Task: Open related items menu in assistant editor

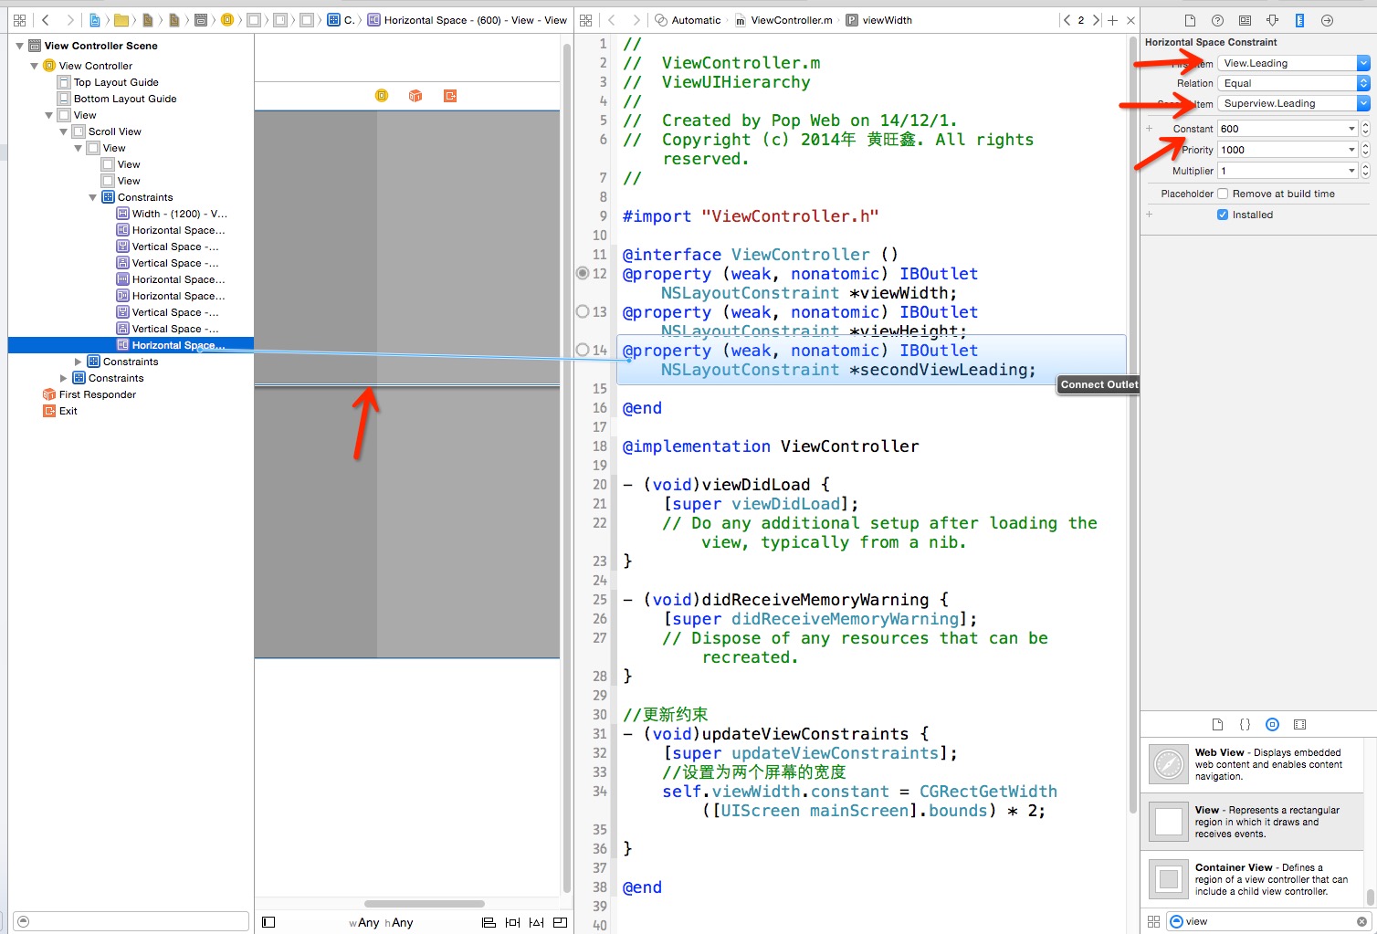Action: [586, 20]
